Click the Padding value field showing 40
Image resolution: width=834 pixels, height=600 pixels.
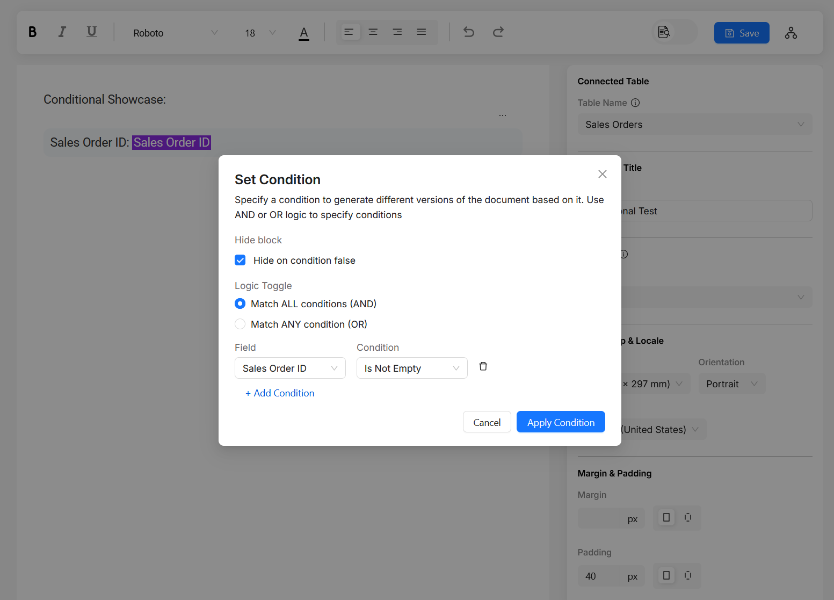point(599,576)
